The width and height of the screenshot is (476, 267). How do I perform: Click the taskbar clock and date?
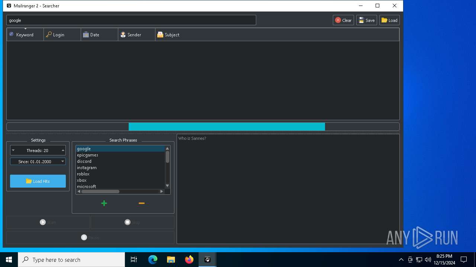point(444,260)
